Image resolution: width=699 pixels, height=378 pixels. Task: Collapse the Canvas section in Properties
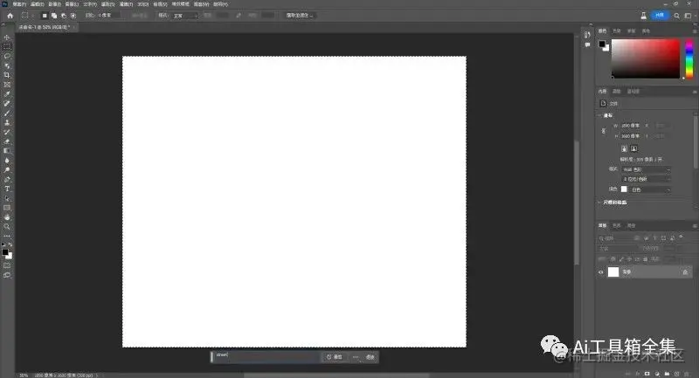click(x=599, y=115)
